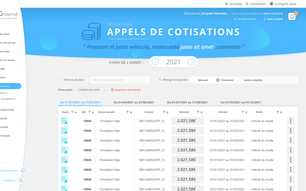Advance to next year with right arrow
The image size is (306, 191).
coord(191,62)
